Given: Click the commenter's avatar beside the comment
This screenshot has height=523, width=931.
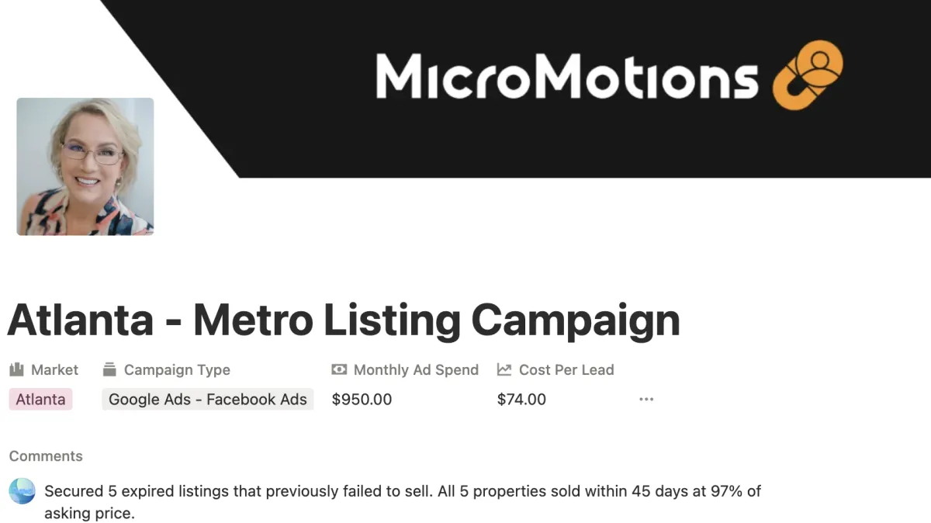Looking at the screenshot, I should pos(22,491).
